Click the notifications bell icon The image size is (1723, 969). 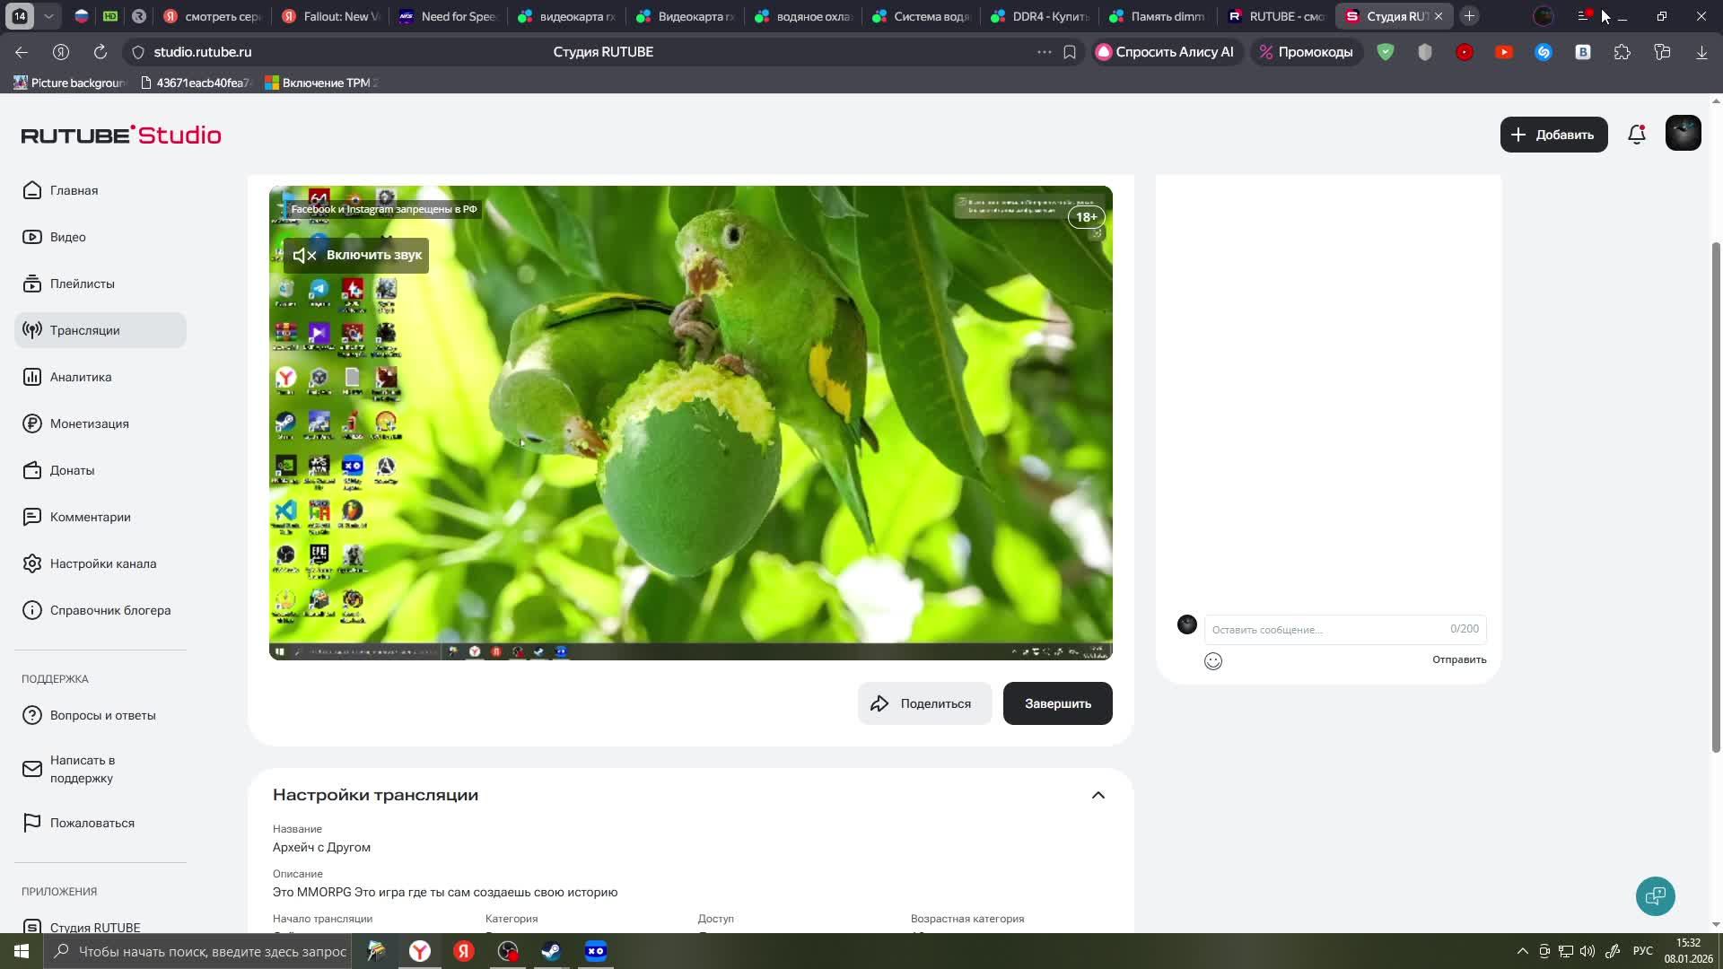tap(1636, 135)
